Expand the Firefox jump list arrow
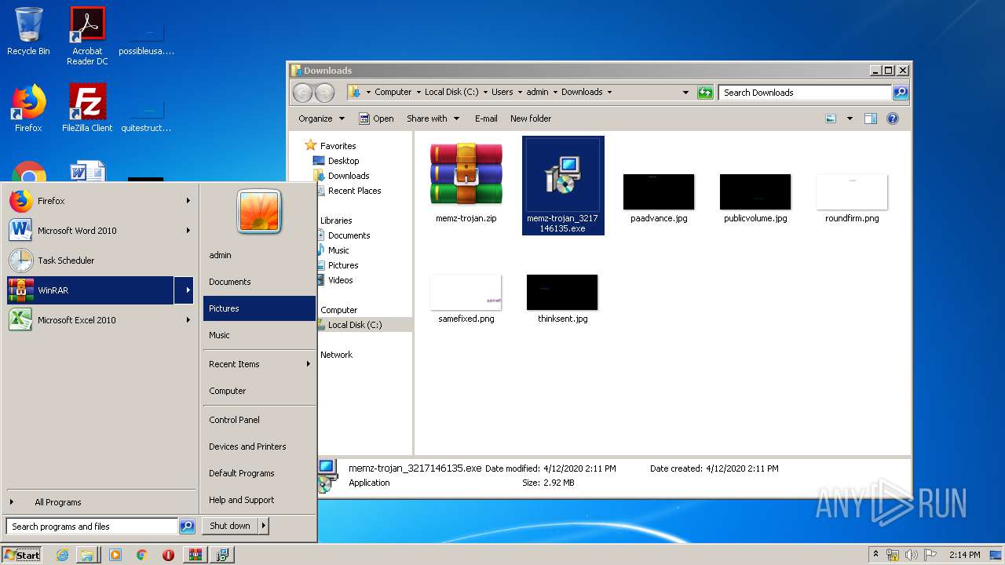 (188, 201)
